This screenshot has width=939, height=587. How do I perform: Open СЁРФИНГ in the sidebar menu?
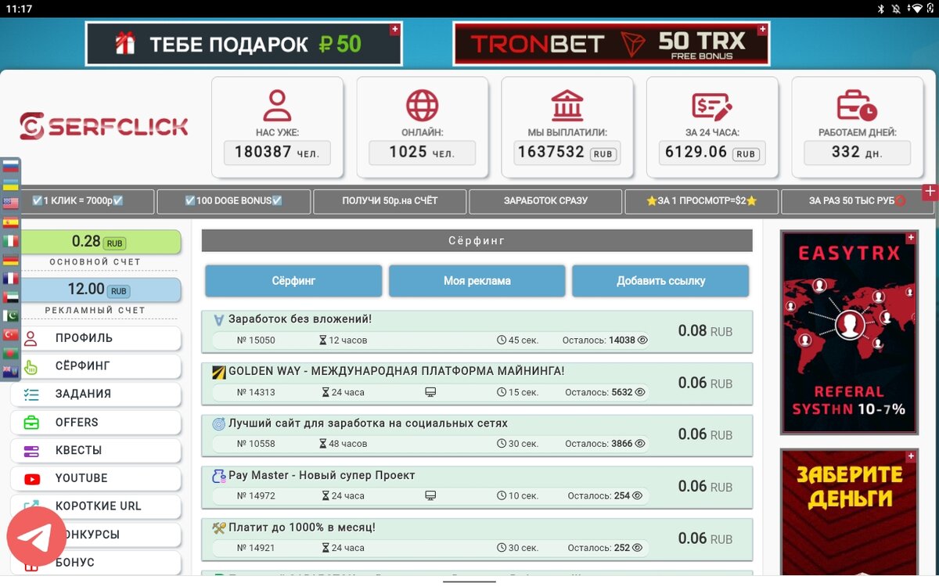coord(95,366)
